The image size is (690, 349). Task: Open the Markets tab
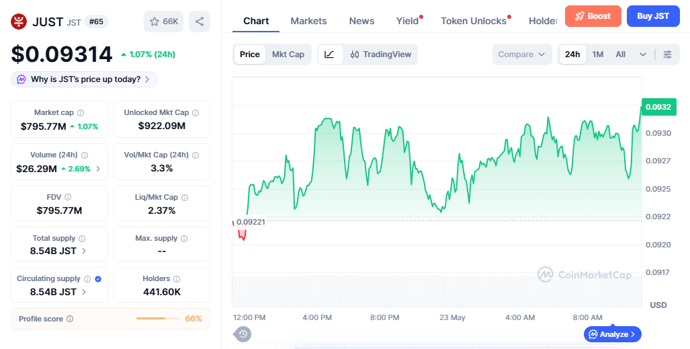308,21
